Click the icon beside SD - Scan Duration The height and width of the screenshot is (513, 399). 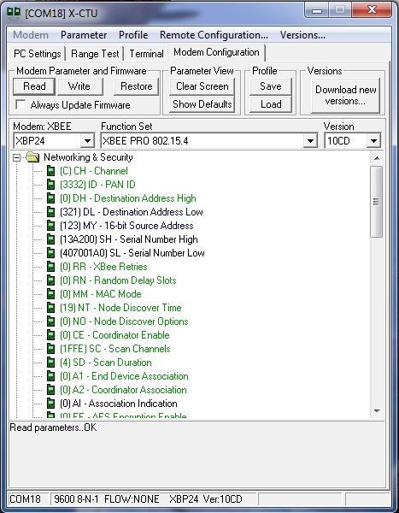50,363
